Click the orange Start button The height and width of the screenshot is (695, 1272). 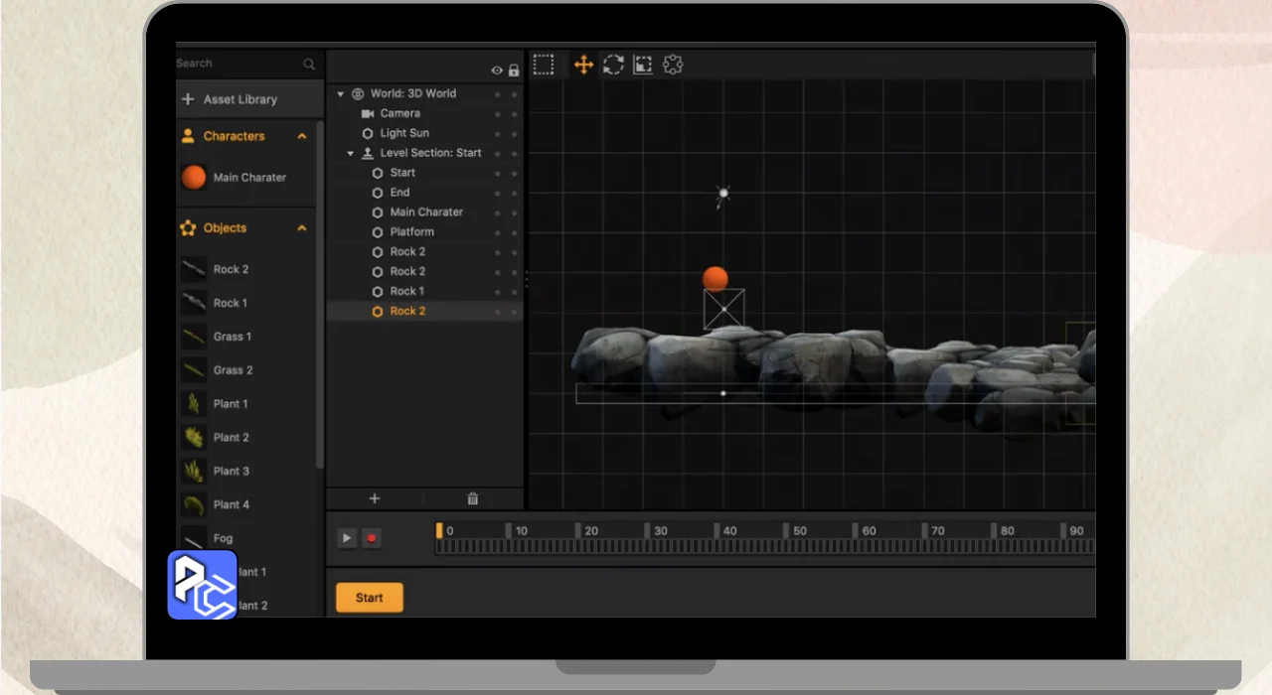point(370,598)
